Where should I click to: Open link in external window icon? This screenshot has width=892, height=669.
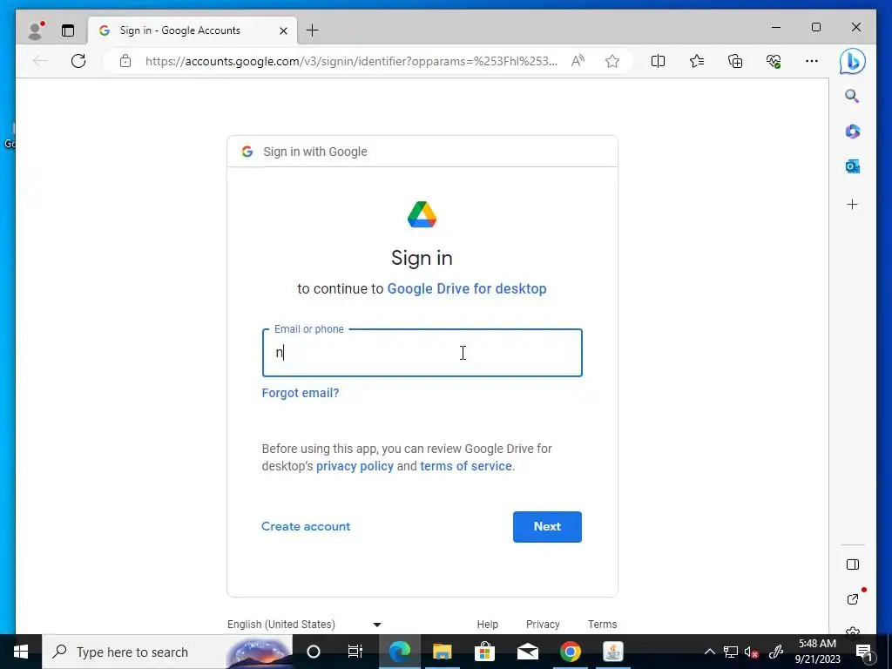click(852, 599)
